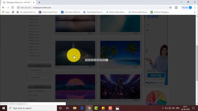Open the Windows Start menu
The width and height of the screenshot is (198, 111).
pos(3,108)
